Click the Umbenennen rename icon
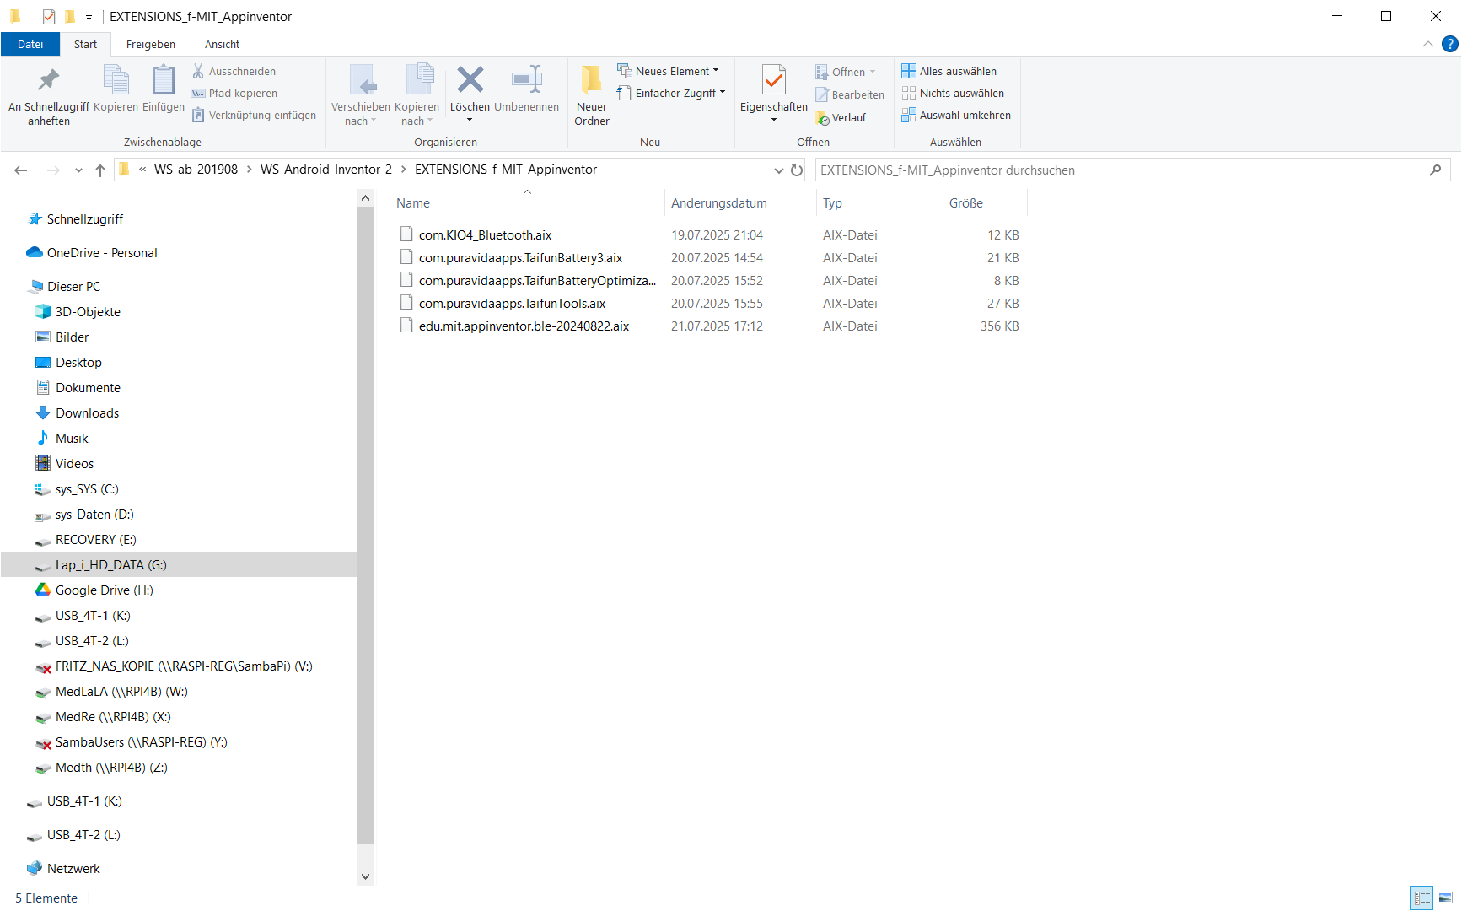The width and height of the screenshot is (1462, 911). tap(526, 80)
